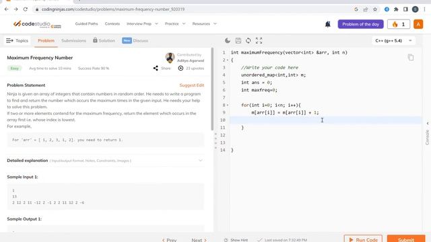Upvote the problem with the upvote icon
Screen dimensions: 431x242
click(x=180, y=68)
